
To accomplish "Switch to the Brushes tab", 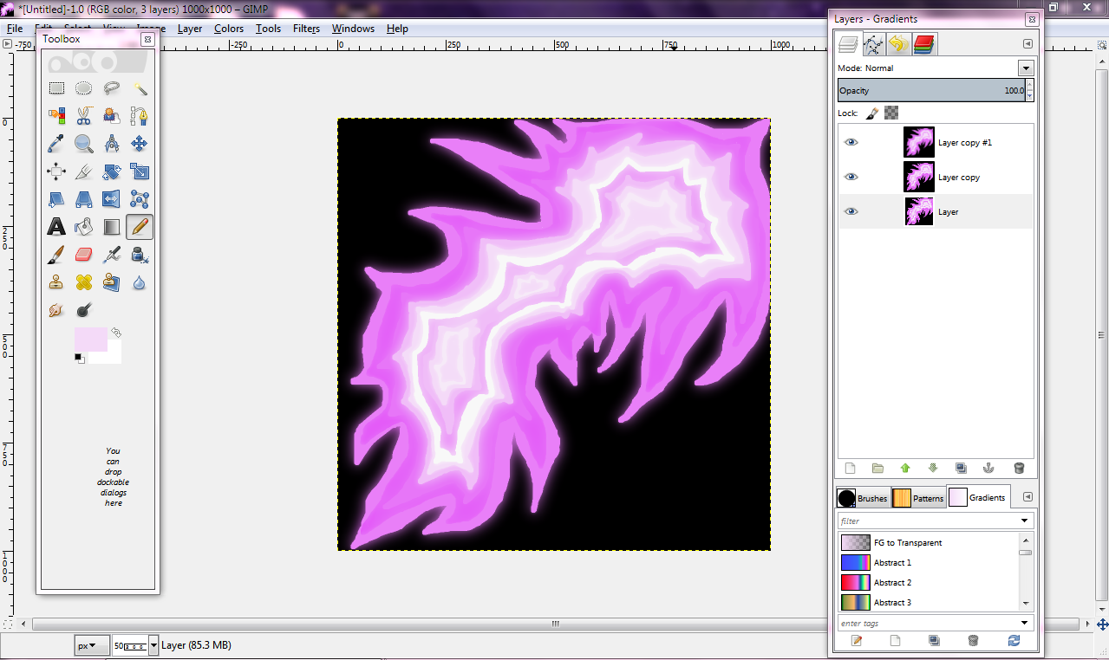I will pos(863,498).
